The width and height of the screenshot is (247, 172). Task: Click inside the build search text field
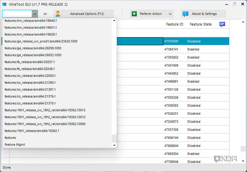pyautogui.click(x=16, y=13)
